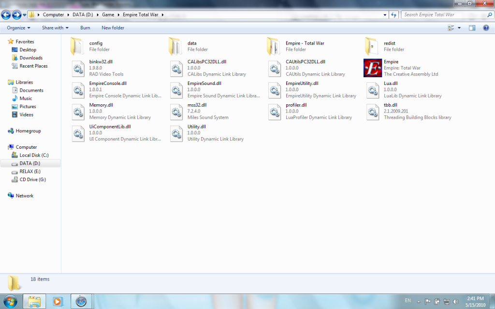Open Windows Media Player from taskbar
This screenshot has height=309, width=495.
58,302
